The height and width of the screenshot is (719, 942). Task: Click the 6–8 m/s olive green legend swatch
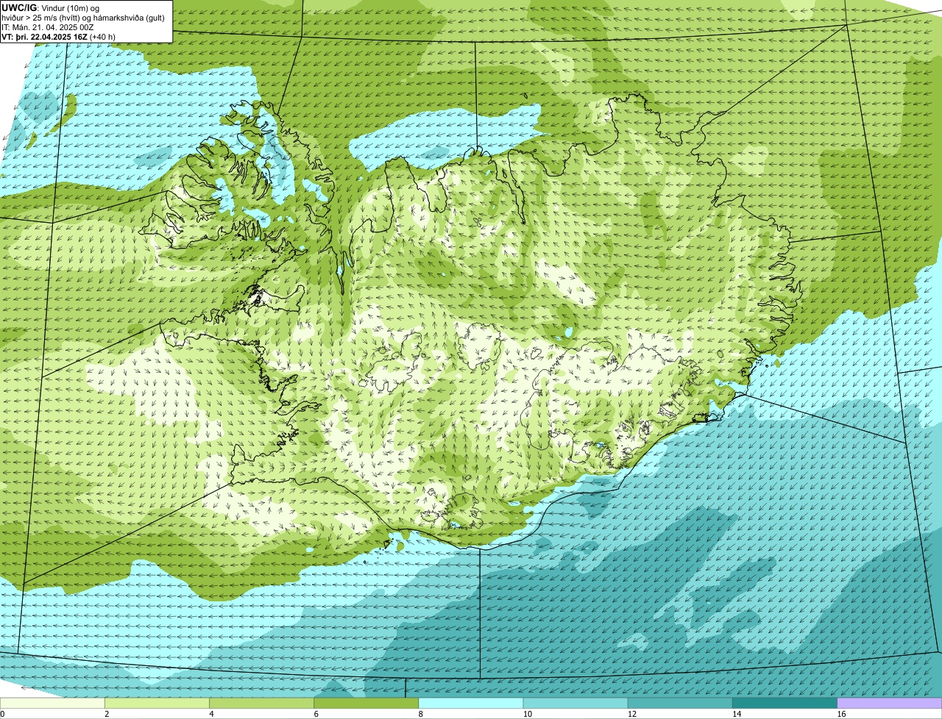[x=366, y=703]
